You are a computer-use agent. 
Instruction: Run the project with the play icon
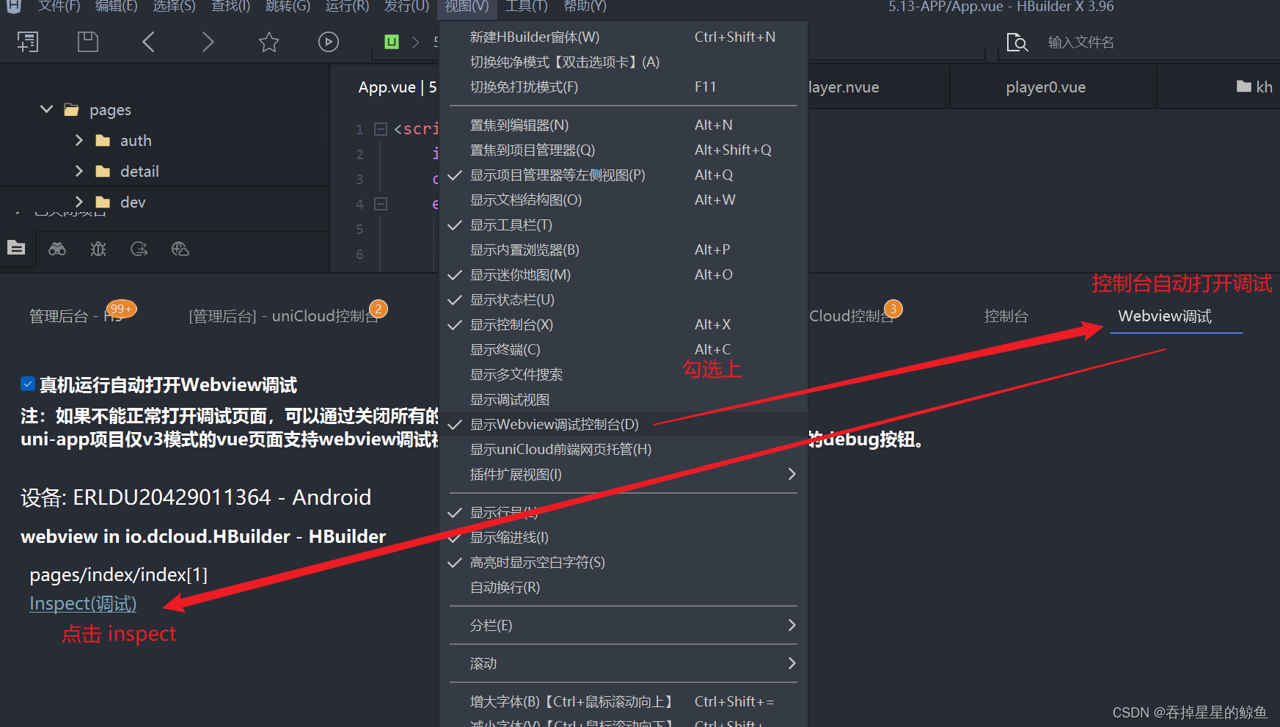click(x=328, y=42)
